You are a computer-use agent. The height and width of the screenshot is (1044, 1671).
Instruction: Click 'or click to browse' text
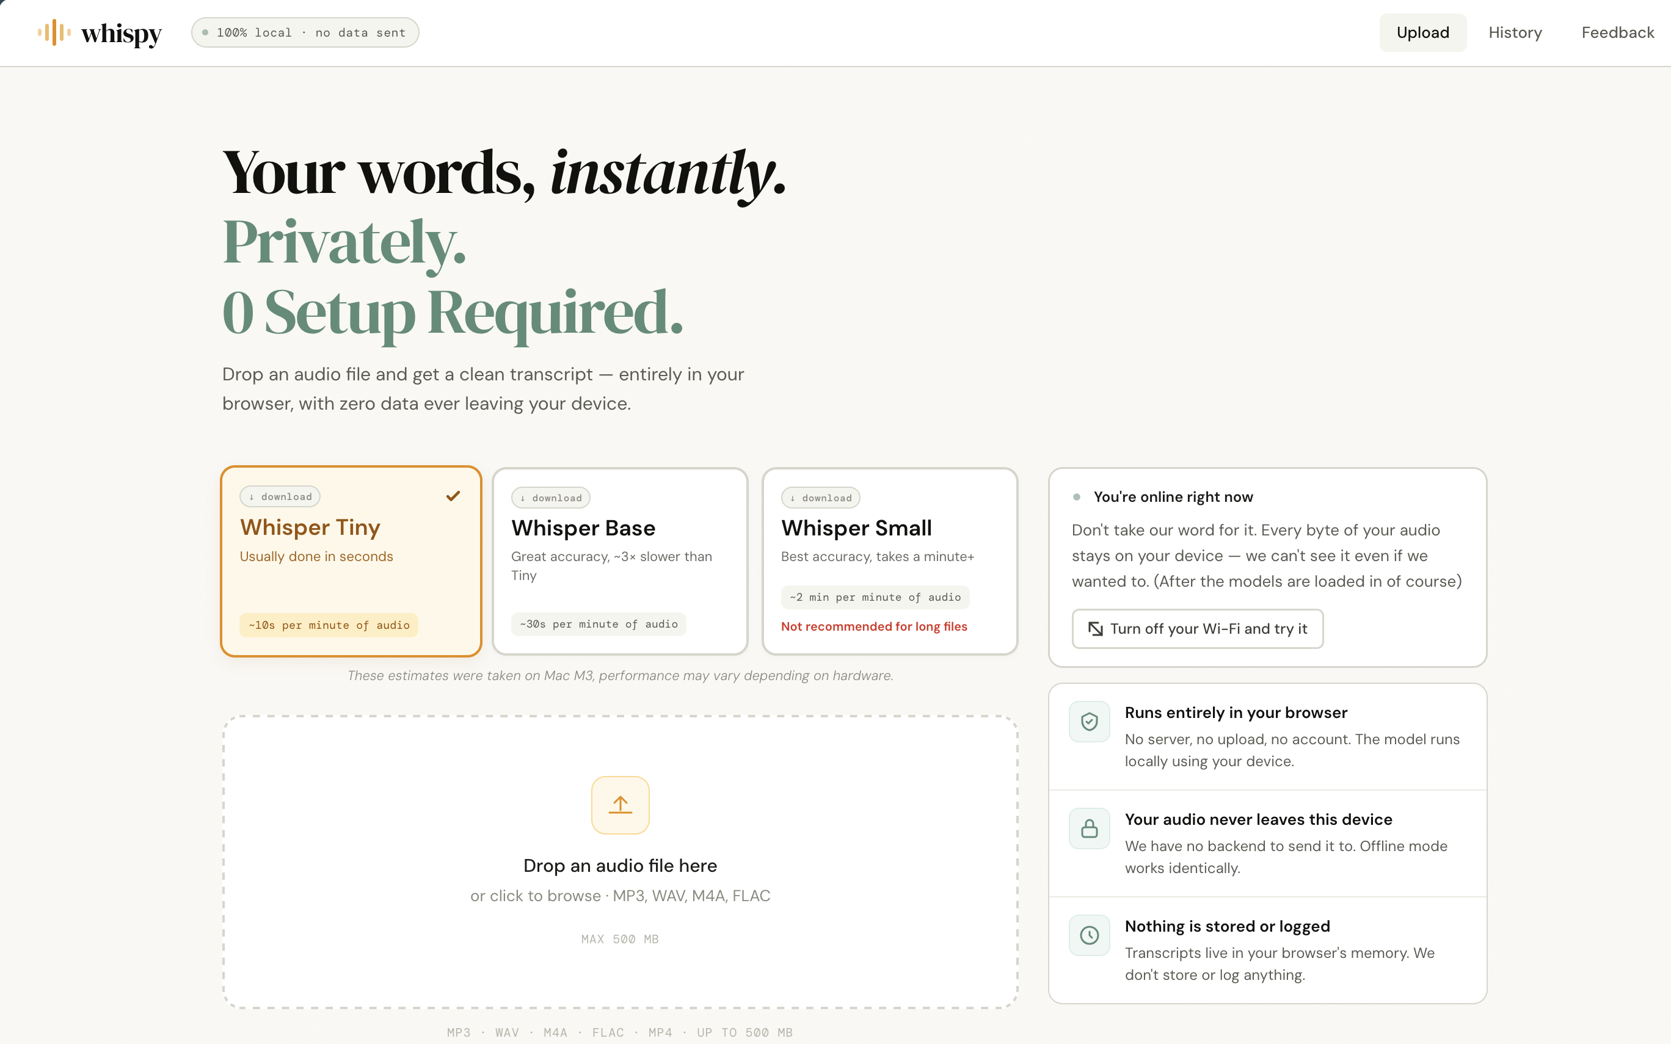click(x=535, y=896)
